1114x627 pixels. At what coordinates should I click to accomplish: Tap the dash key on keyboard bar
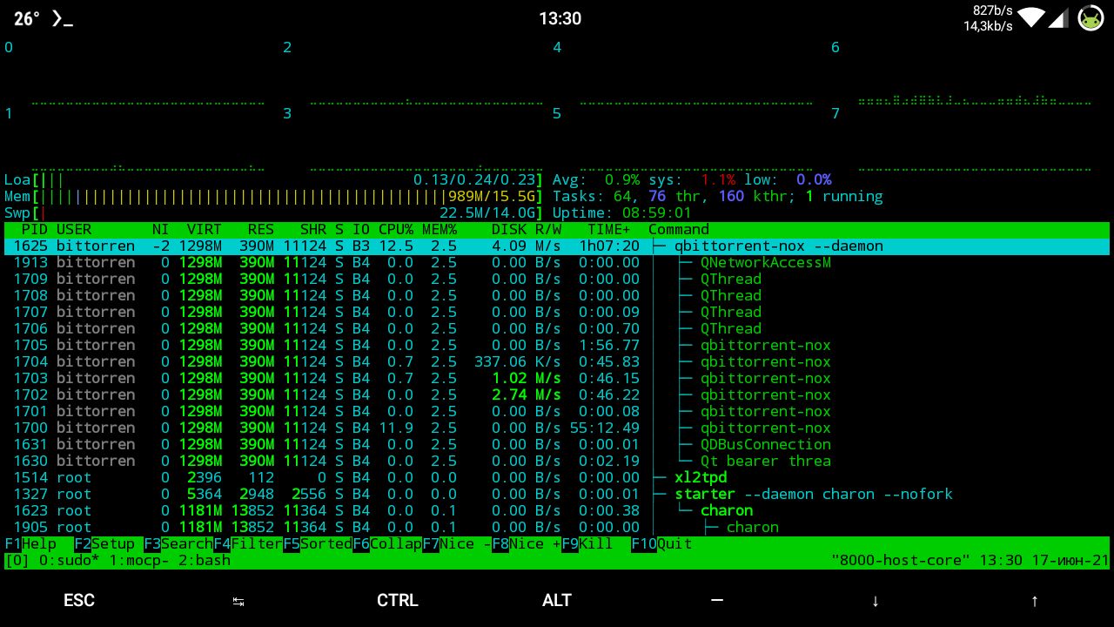pyautogui.click(x=716, y=600)
